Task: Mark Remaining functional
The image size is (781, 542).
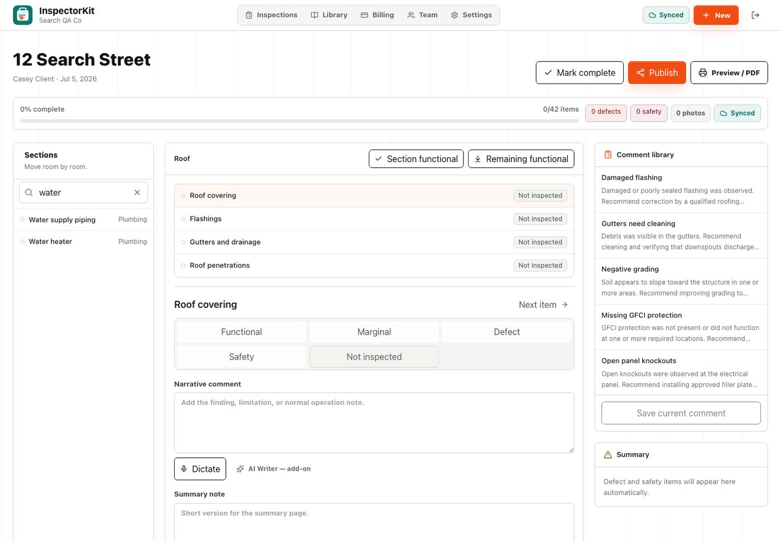Action: coord(521,159)
